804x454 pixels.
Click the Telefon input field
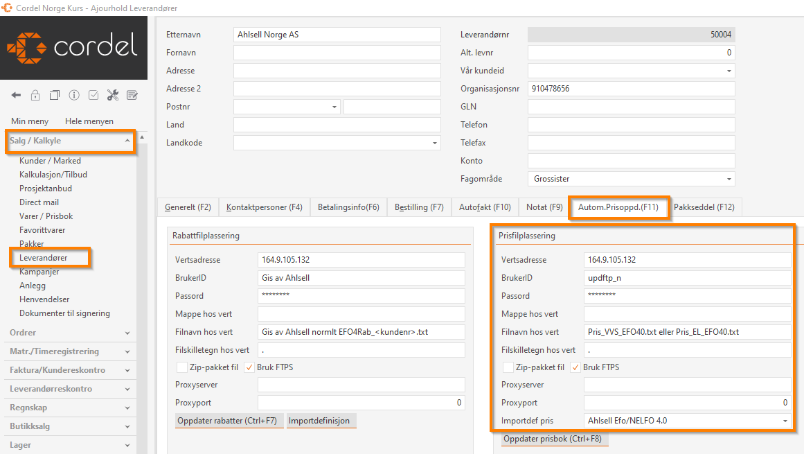pos(631,125)
